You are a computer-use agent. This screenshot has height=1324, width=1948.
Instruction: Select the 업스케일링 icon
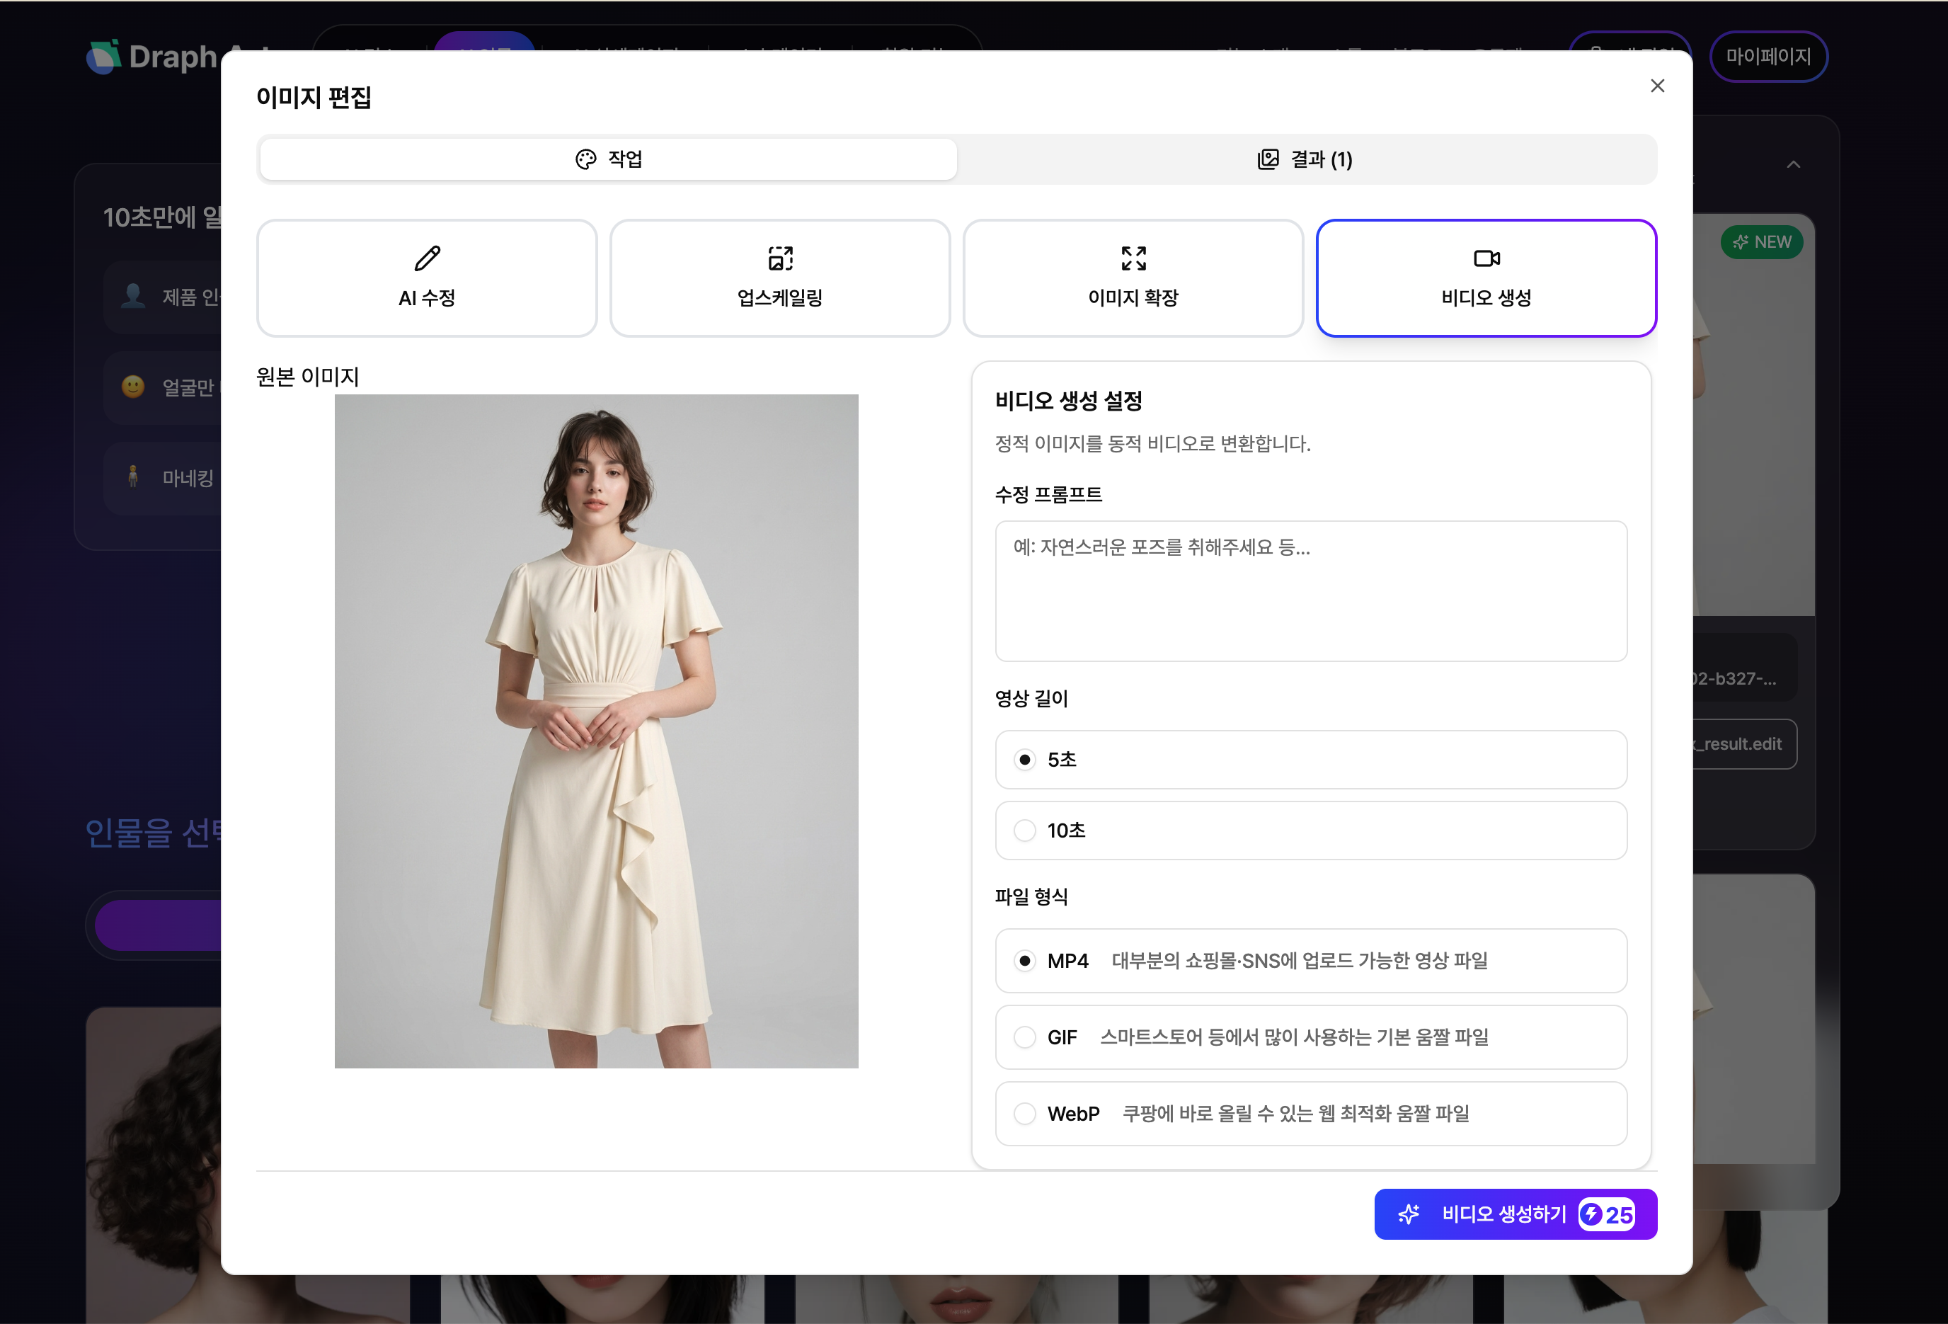tap(780, 258)
